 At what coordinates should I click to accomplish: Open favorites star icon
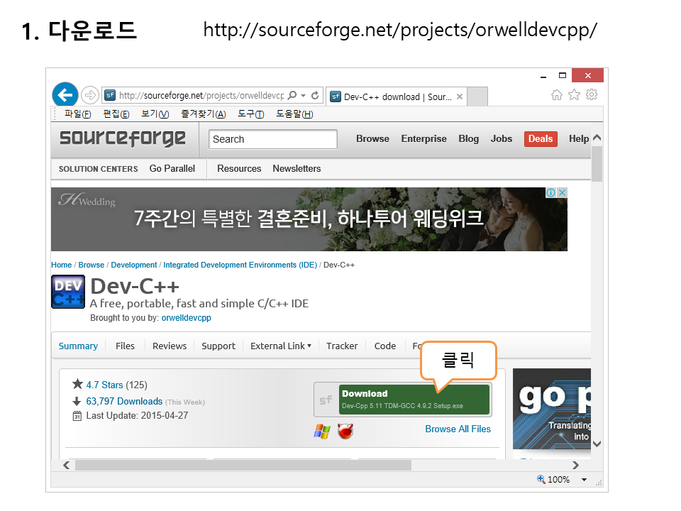(x=574, y=94)
